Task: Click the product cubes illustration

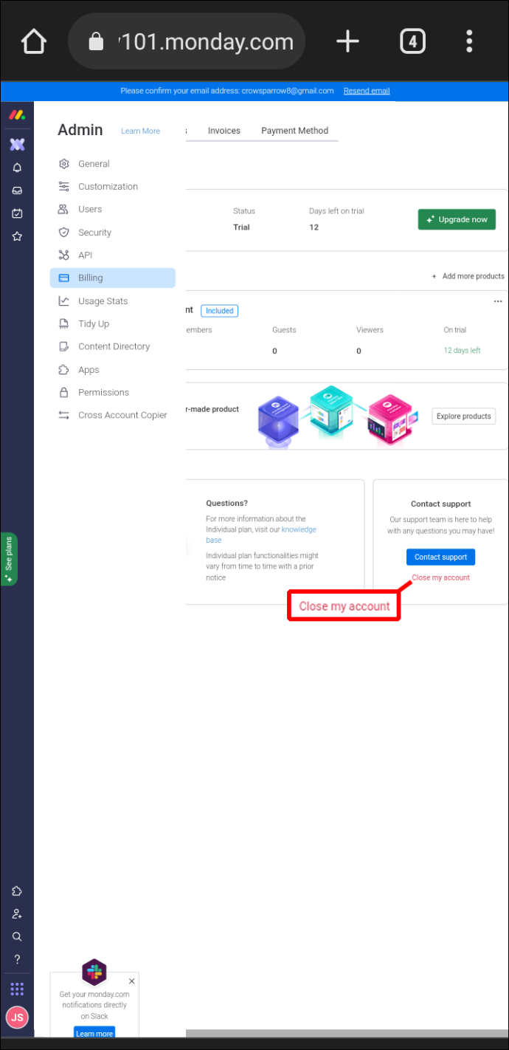Action: 338,416
